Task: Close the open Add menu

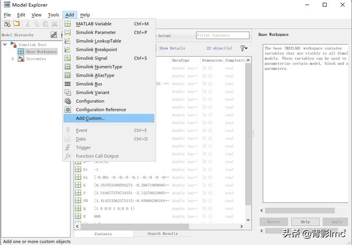Action: coord(70,15)
